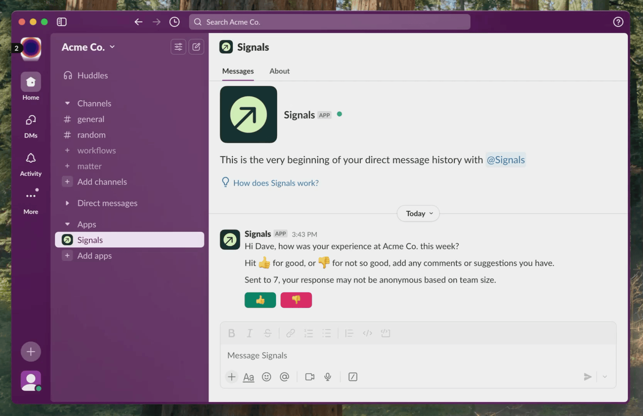Screen dimensions: 643x416
Task: Compose a new message with the pencil icon
Action: click(x=196, y=47)
